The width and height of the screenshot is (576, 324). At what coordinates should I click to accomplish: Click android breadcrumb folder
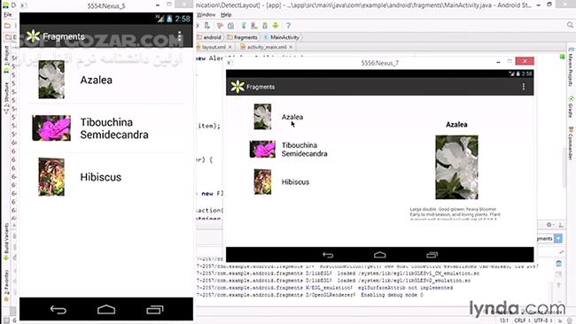209,37
